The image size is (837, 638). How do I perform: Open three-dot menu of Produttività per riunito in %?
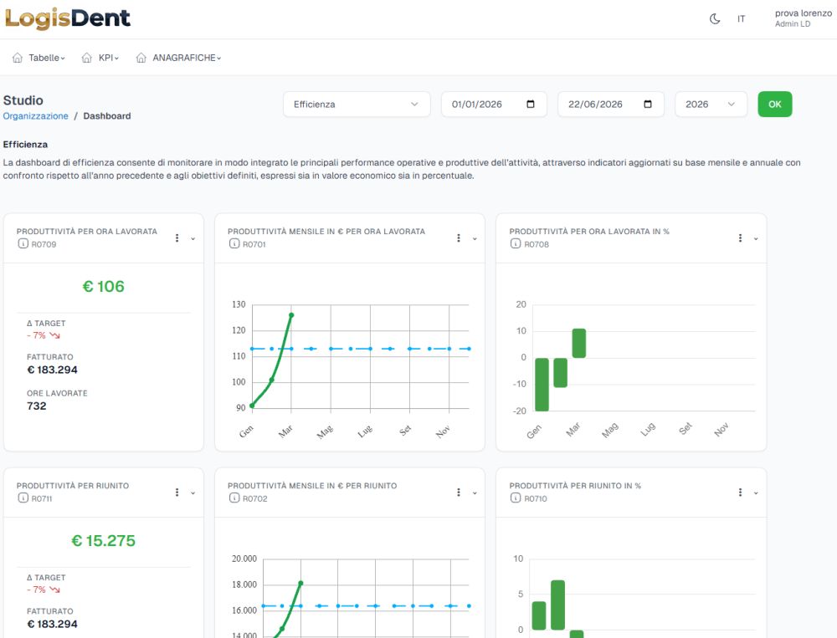(740, 492)
